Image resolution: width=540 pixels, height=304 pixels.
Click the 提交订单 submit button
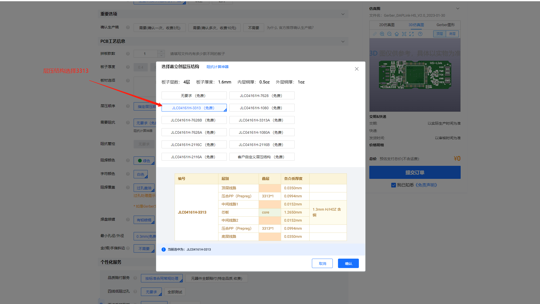(415, 172)
